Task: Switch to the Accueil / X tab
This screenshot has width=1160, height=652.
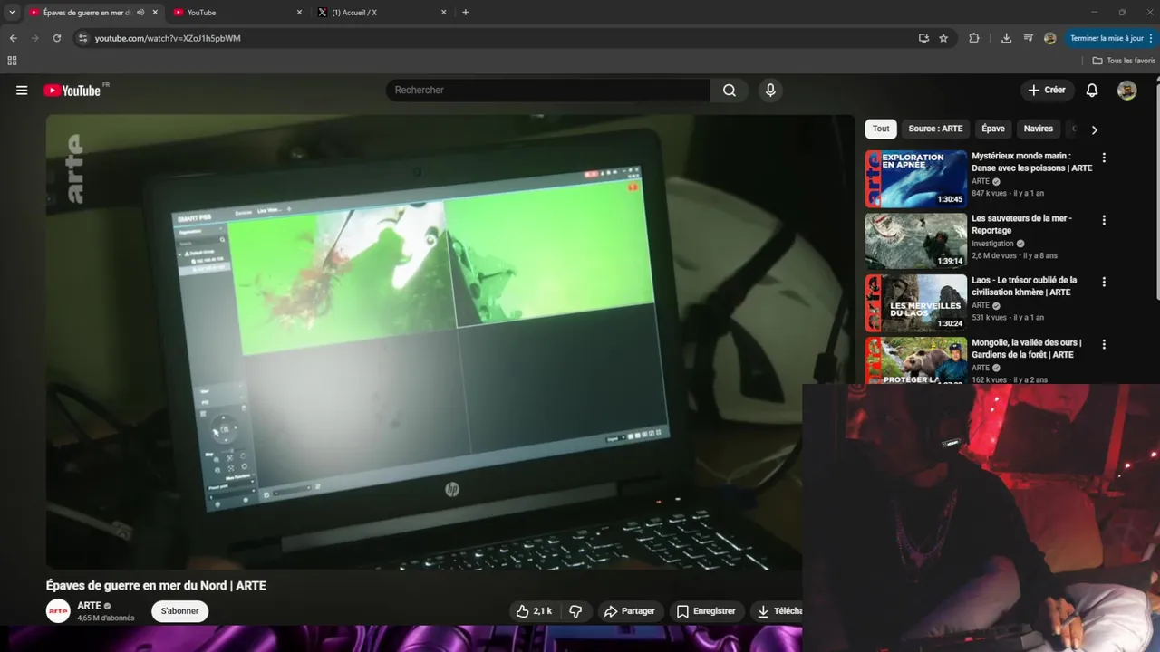Action: point(382,13)
